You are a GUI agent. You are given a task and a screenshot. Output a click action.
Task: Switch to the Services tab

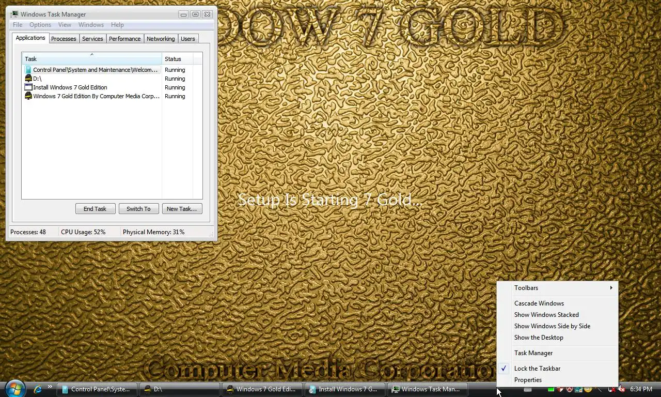tap(92, 39)
